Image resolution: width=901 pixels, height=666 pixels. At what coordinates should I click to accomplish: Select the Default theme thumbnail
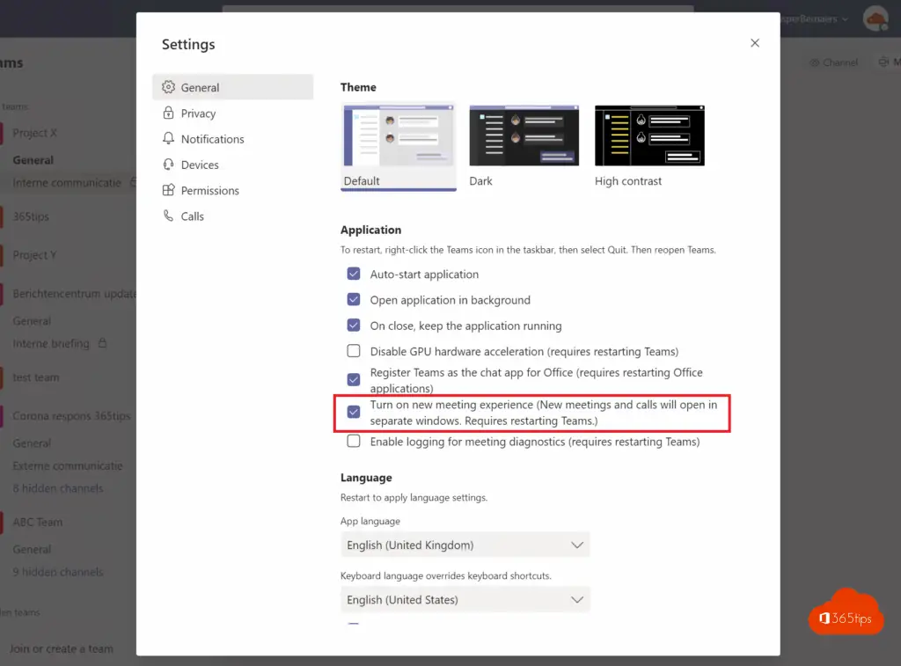click(399, 136)
